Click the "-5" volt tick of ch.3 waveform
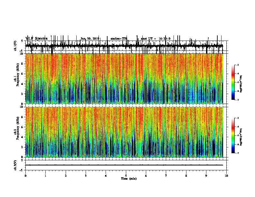 pos(22,170)
